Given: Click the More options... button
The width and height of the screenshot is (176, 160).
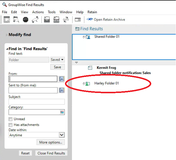Looking at the screenshot, I should (51, 142).
